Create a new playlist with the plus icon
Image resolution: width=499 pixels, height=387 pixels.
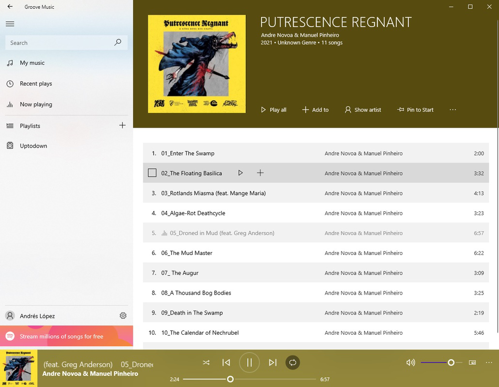click(x=123, y=126)
